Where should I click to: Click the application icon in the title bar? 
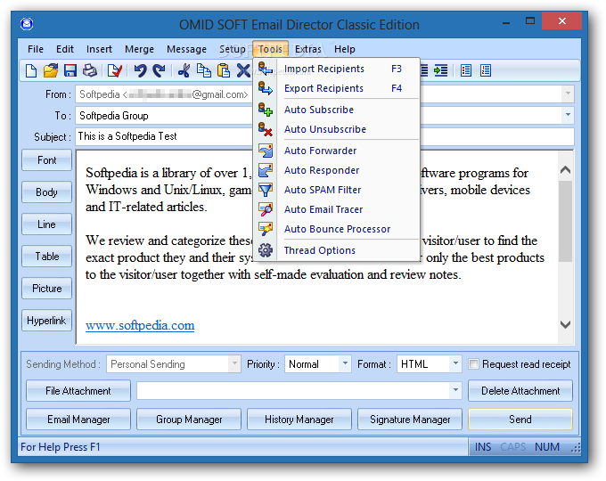point(27,24)
